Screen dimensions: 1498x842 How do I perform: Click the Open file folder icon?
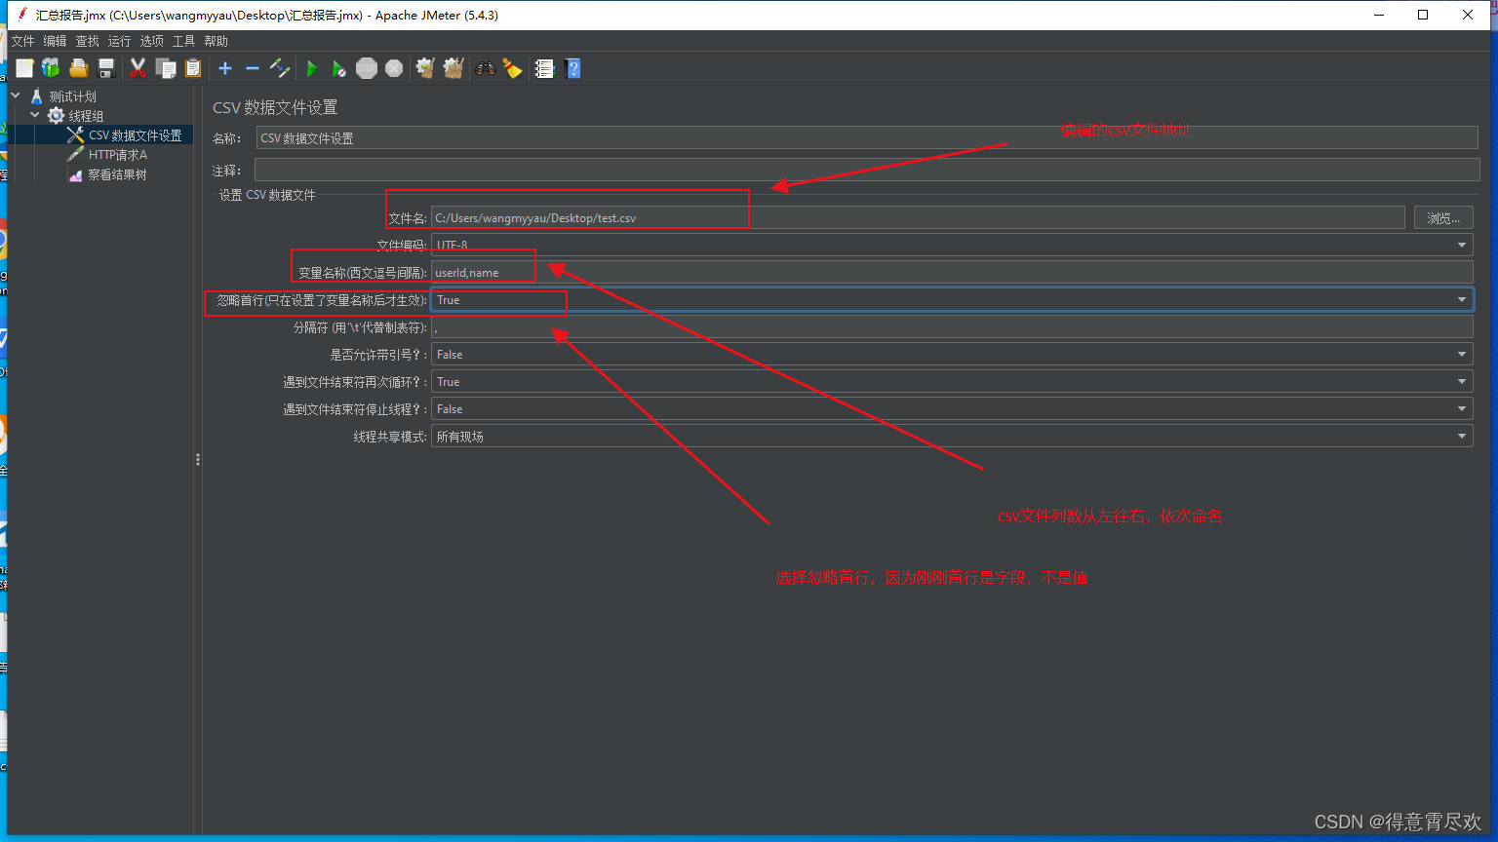click(x=79, y=68)
